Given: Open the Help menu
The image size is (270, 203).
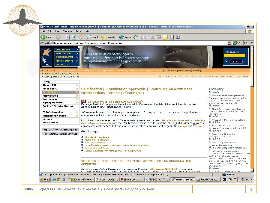Looking at the screenshot, I should (x=88, y=32).
